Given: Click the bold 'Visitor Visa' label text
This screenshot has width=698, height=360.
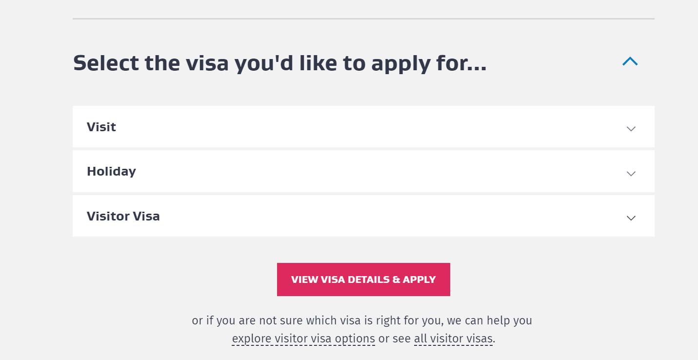Looking at the screenshot, I should coord(123,216).
